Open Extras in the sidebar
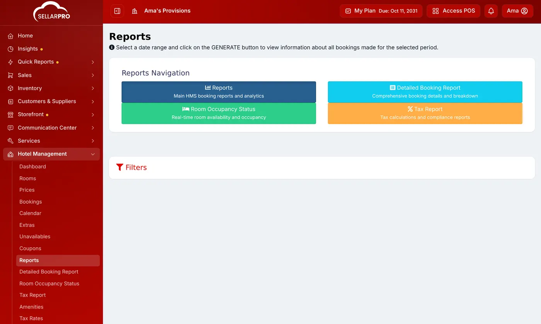The image size is (541, 324). (27, 225)
